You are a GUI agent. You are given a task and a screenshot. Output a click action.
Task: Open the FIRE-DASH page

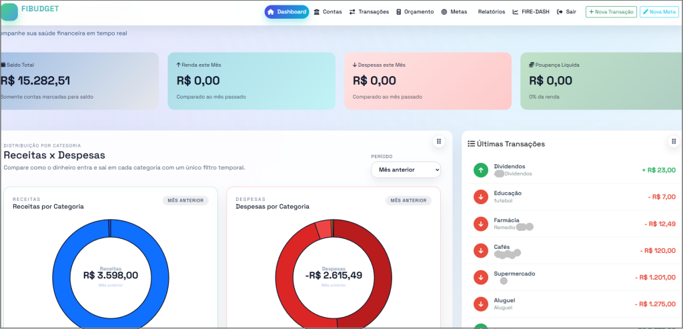pos(532,12)
